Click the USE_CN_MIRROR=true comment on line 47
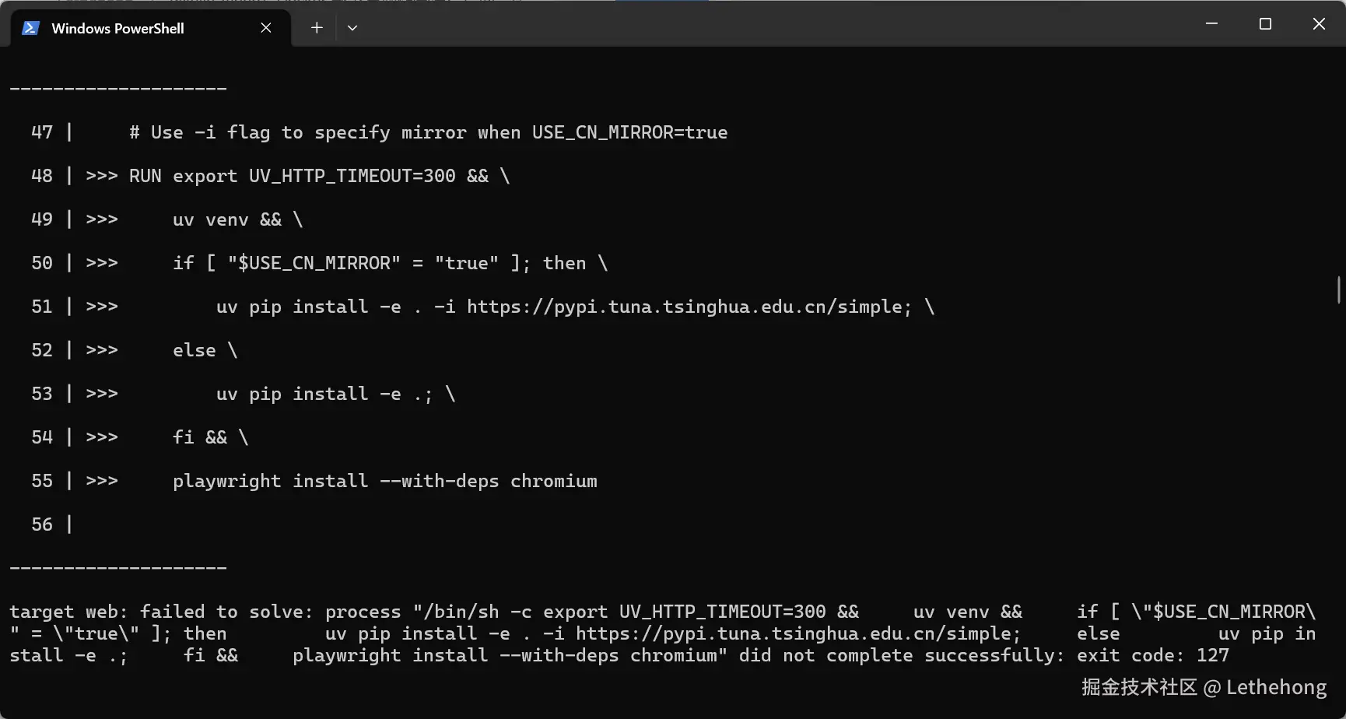The height and width of the screenshot is (719, 1346). tap(630, 132)
